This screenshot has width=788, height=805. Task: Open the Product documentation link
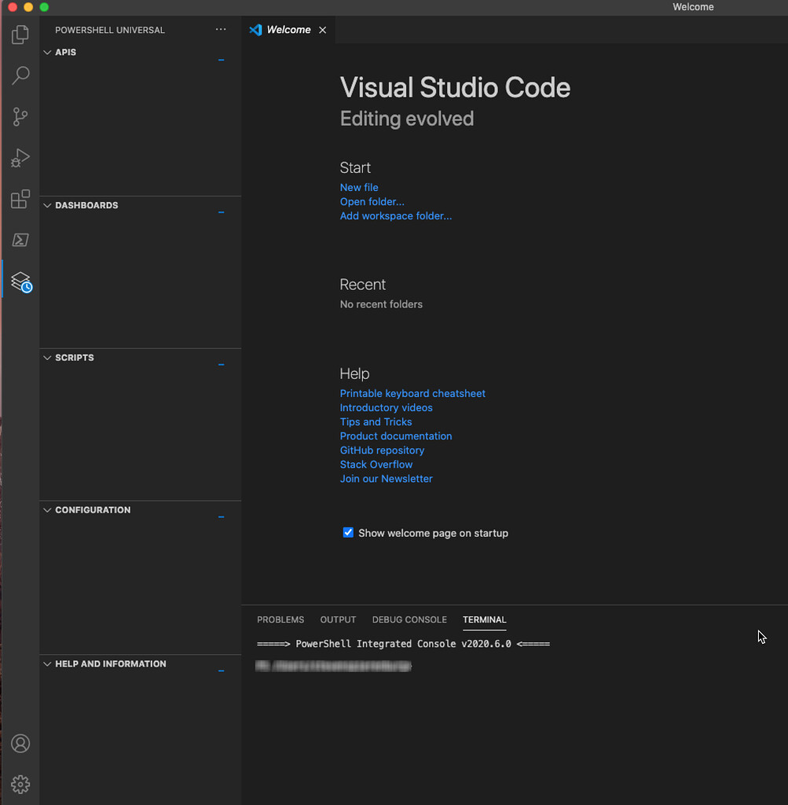coord(396,436)
